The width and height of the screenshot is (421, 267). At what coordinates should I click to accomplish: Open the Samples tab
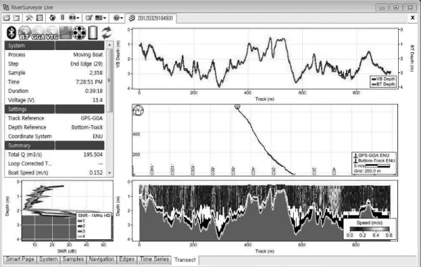(73, 259)
